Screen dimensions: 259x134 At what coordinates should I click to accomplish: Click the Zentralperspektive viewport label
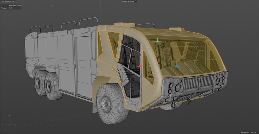[x=8, y=1]
